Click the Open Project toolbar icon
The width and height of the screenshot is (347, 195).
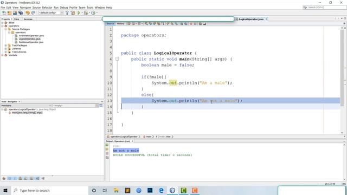[15, 13]
